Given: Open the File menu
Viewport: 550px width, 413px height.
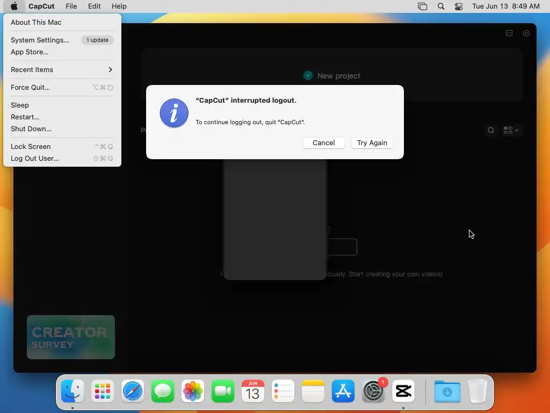Looking at the screenshot, I should 71,6.
